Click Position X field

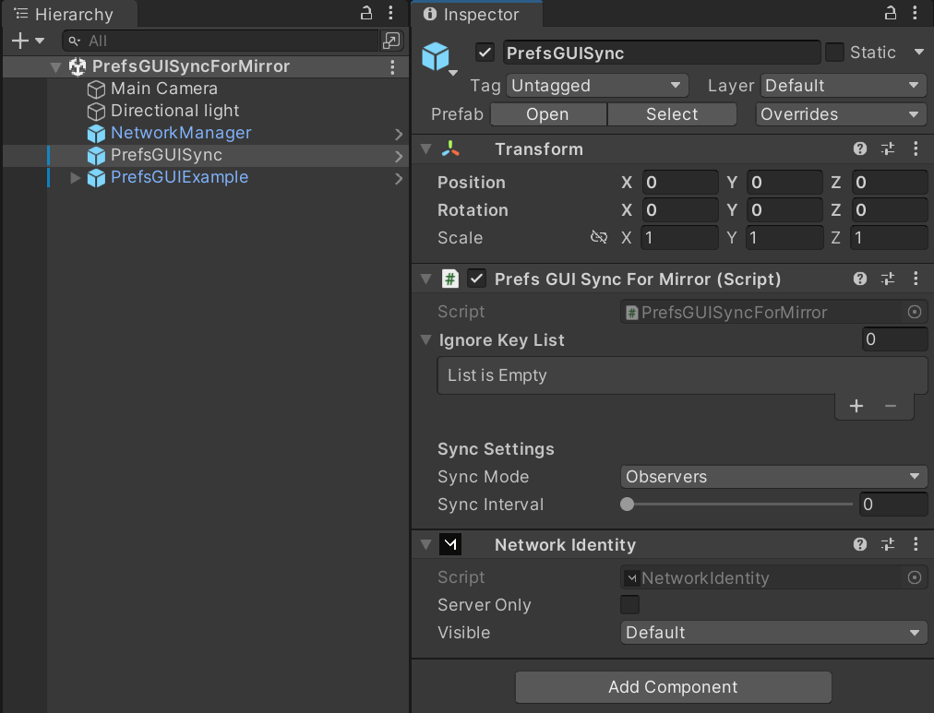click(x=679, y=183)
